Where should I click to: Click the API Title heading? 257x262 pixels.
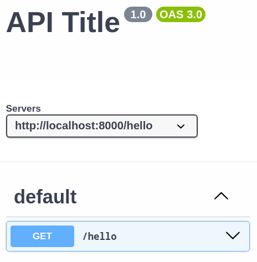click(x=63, y=22)
